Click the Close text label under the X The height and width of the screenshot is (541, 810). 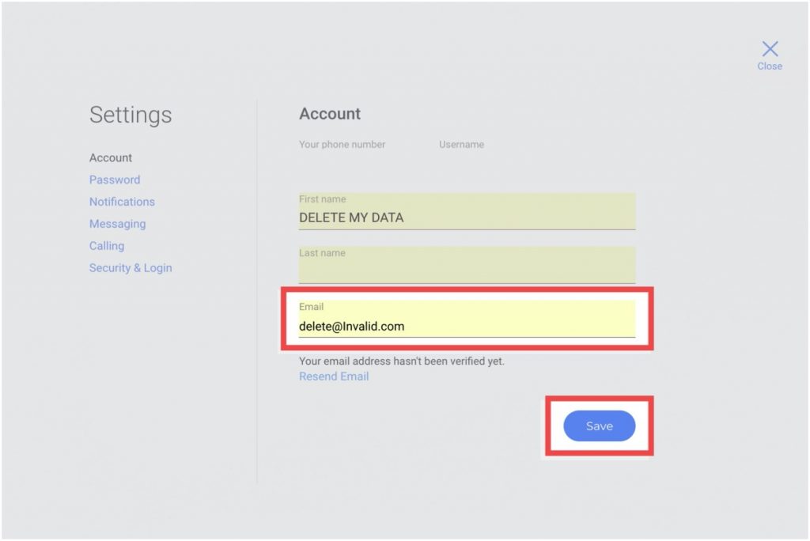coord(770,66)
